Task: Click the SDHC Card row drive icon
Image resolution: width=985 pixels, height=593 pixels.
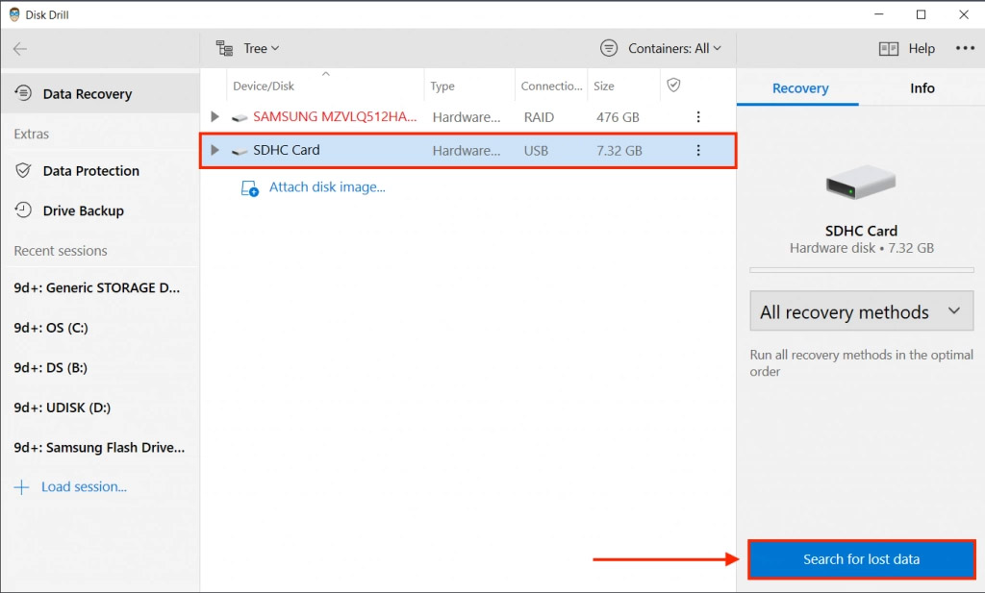Action: [240, 151]
